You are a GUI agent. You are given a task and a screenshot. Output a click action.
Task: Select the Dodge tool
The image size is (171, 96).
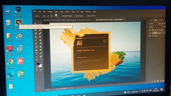pos(41,50)
